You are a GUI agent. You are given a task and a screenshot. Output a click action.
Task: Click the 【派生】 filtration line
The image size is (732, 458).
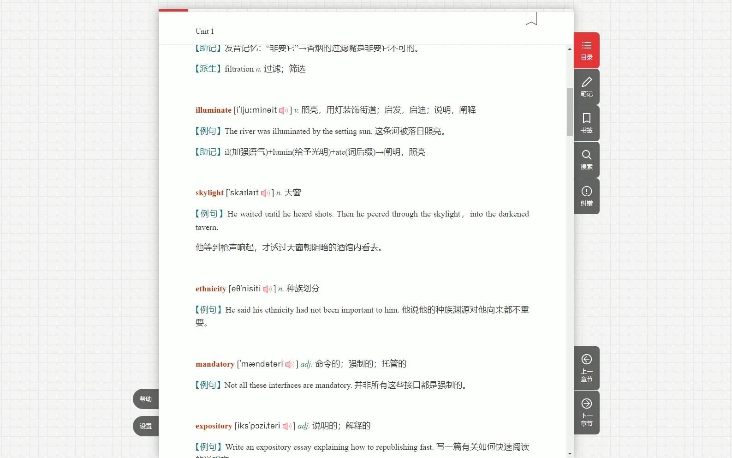click(250, 69)
